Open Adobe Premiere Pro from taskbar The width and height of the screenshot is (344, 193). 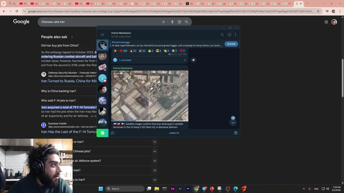click(188, 189)
